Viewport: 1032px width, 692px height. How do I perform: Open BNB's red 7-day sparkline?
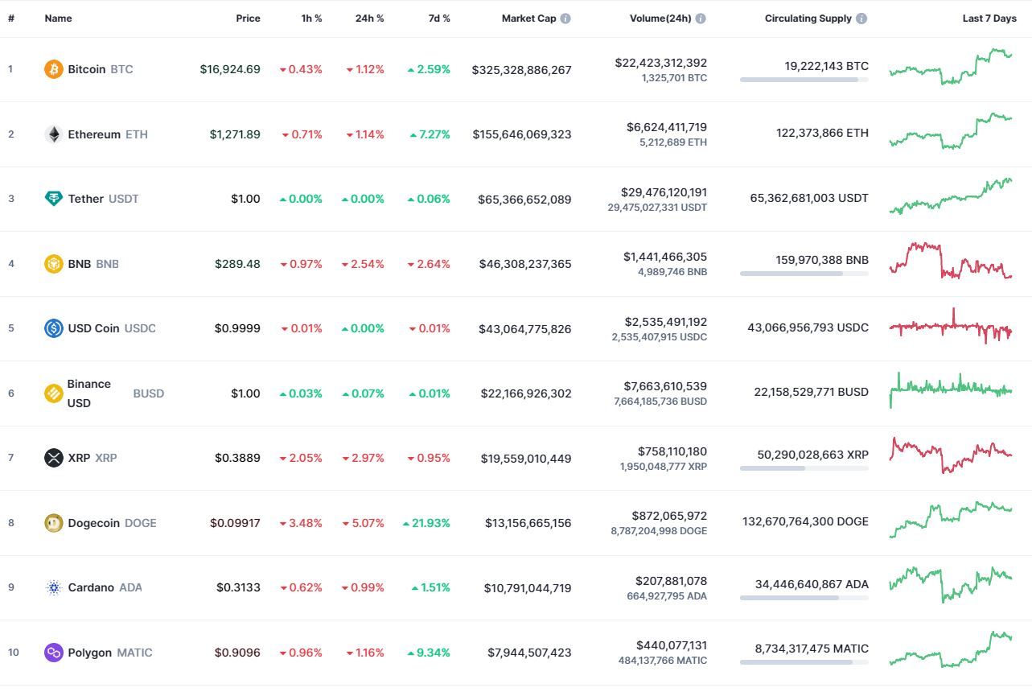pyautogui.click(x=951, y=261)
